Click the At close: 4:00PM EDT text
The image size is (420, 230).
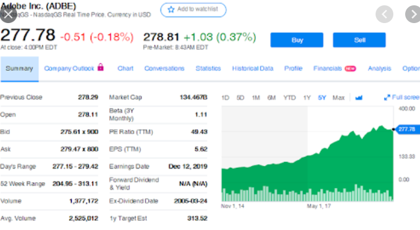[28, 47]
